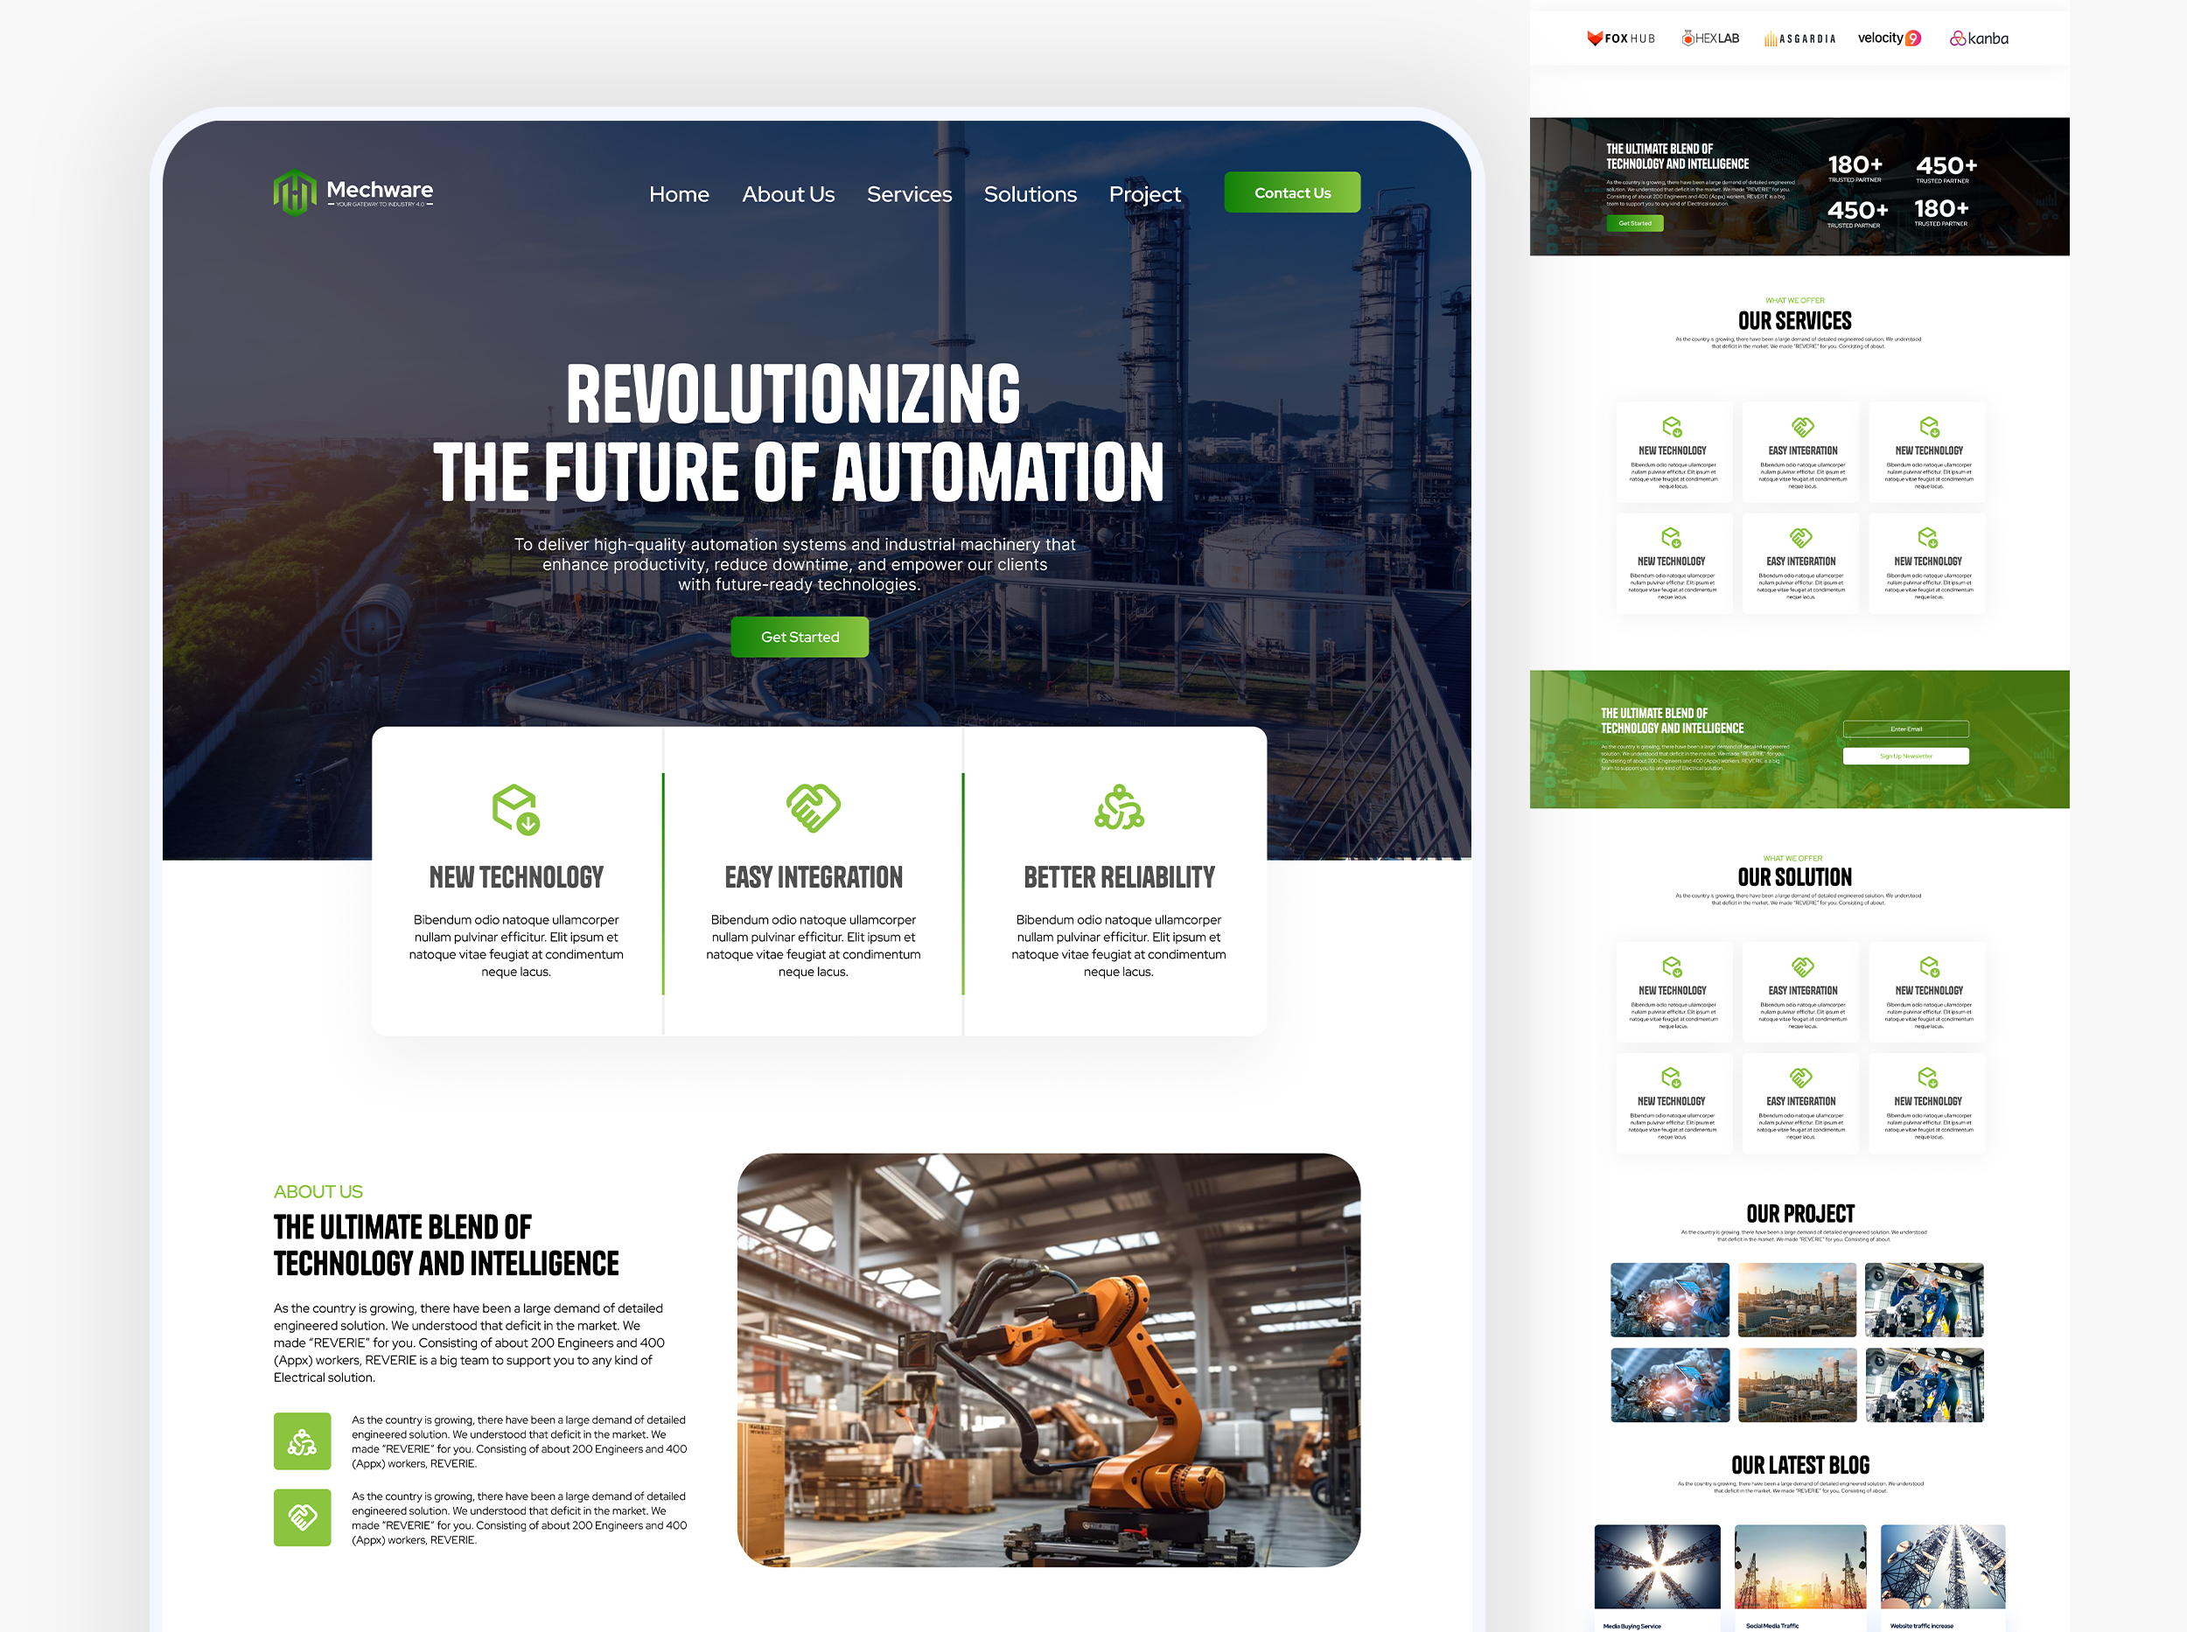Open the Website traffic increase blog image
This screenshot has height=1632, width=2187.
point(1943,1566)
